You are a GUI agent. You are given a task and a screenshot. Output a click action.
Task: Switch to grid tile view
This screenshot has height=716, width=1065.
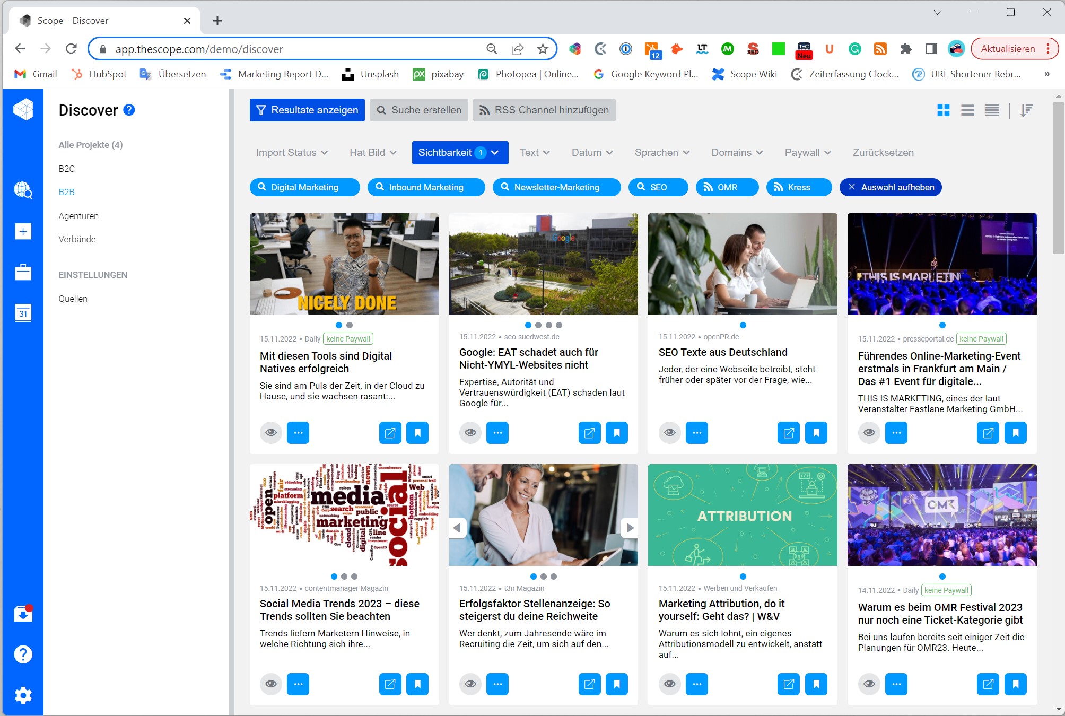point(944,110)
